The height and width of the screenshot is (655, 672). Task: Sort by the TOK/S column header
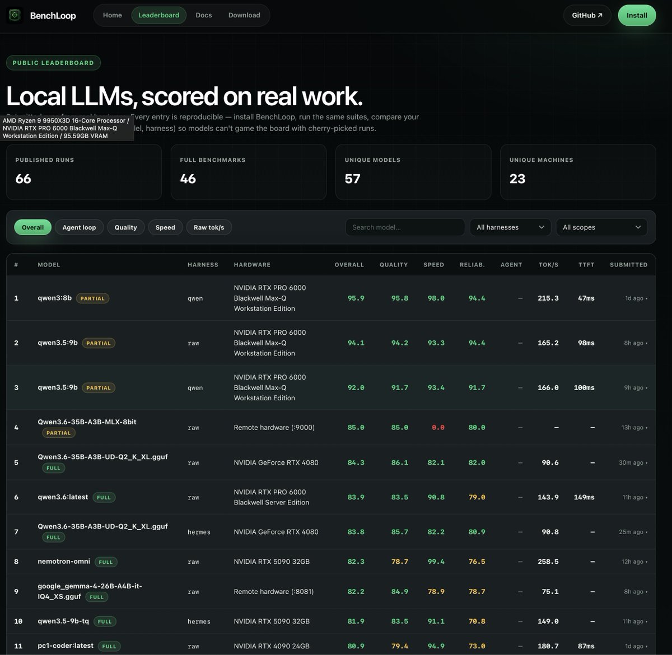[x=548, y=265]
